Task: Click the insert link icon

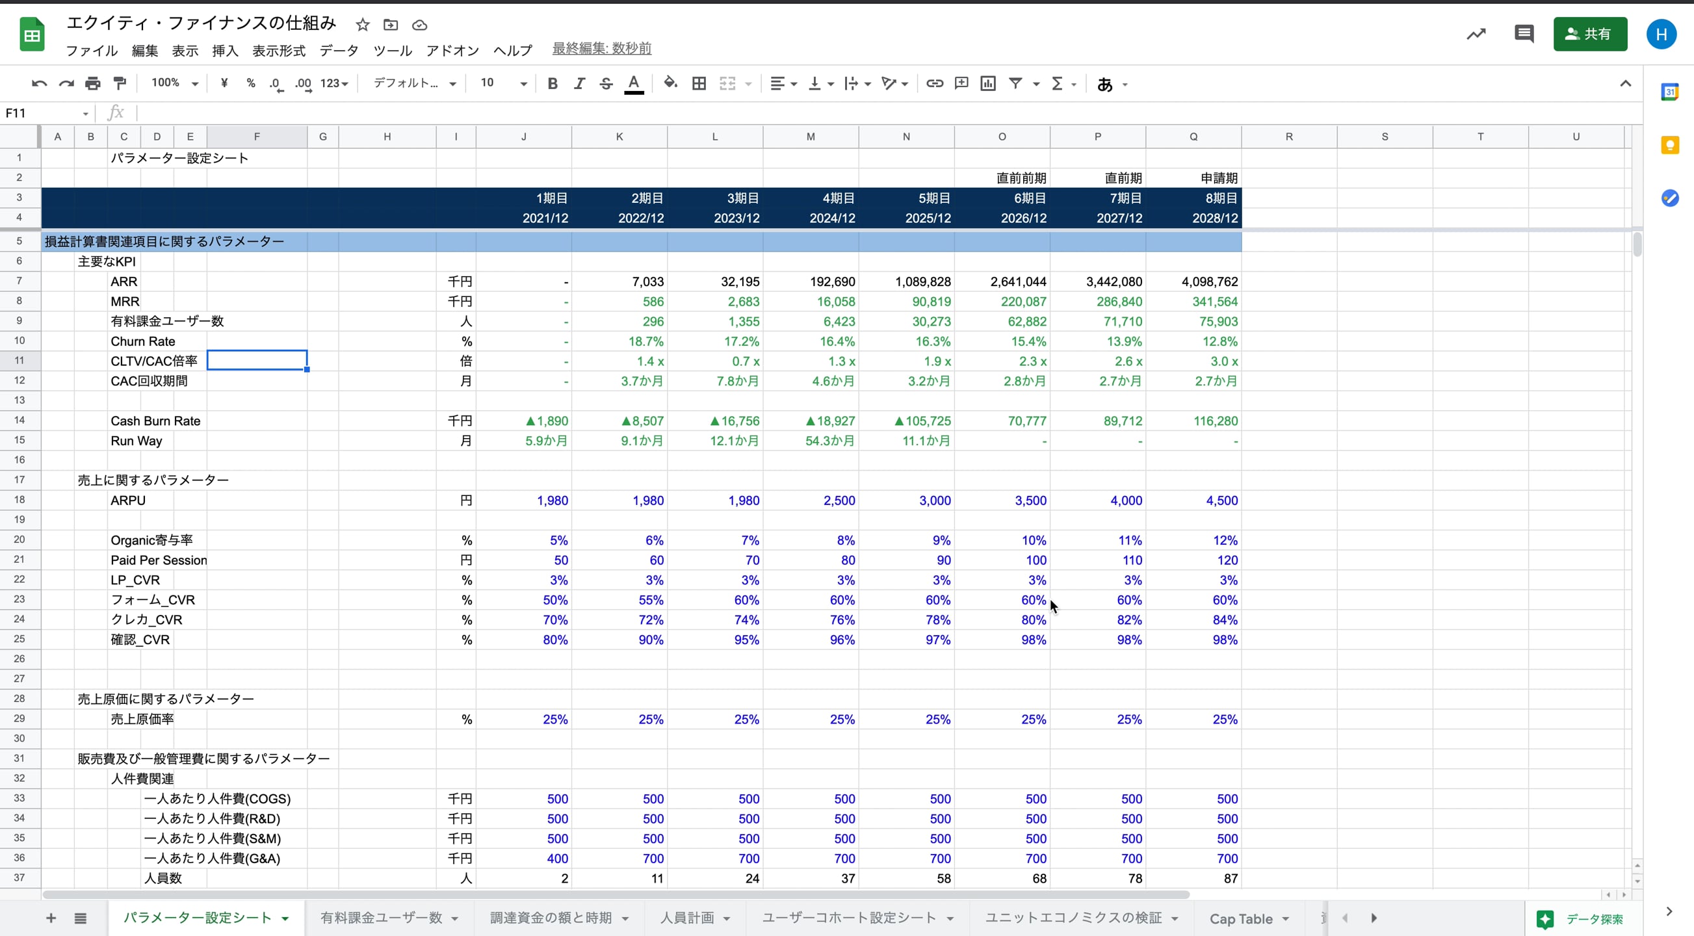Action: [x=935, y=84]
